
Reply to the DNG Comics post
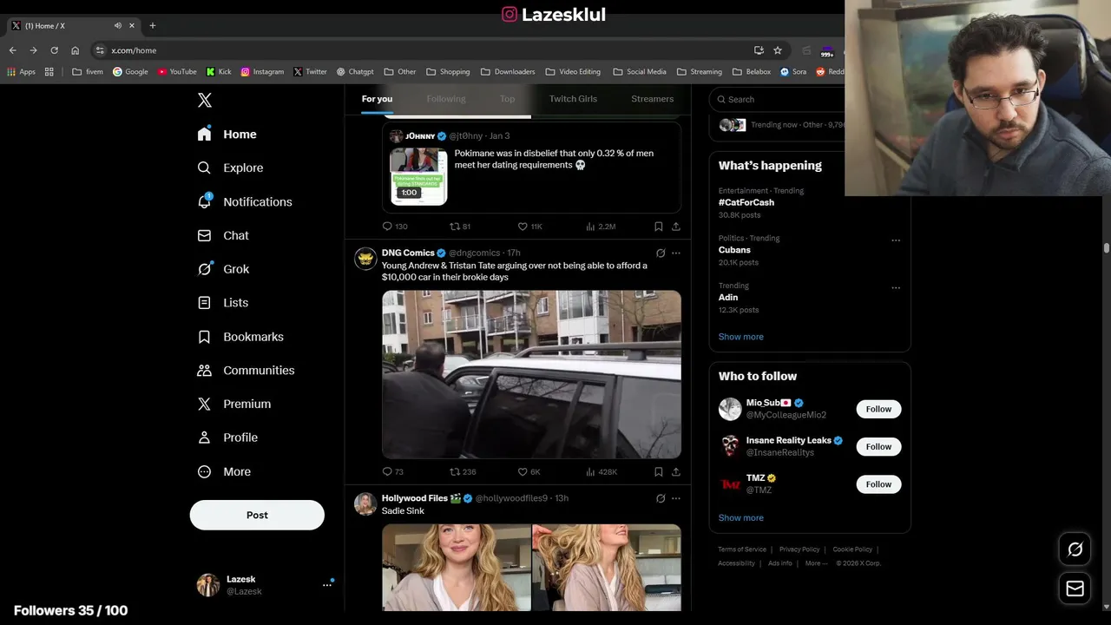pos(393,472)
